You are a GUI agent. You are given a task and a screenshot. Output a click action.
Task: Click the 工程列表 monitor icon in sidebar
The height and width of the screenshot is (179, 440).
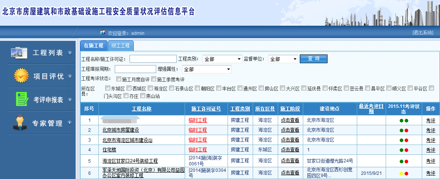coord(19,53)
